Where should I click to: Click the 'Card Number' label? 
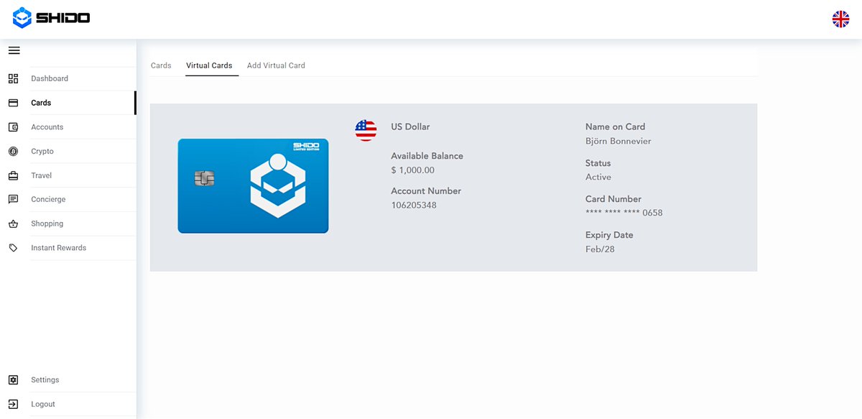tap(613, 199)
